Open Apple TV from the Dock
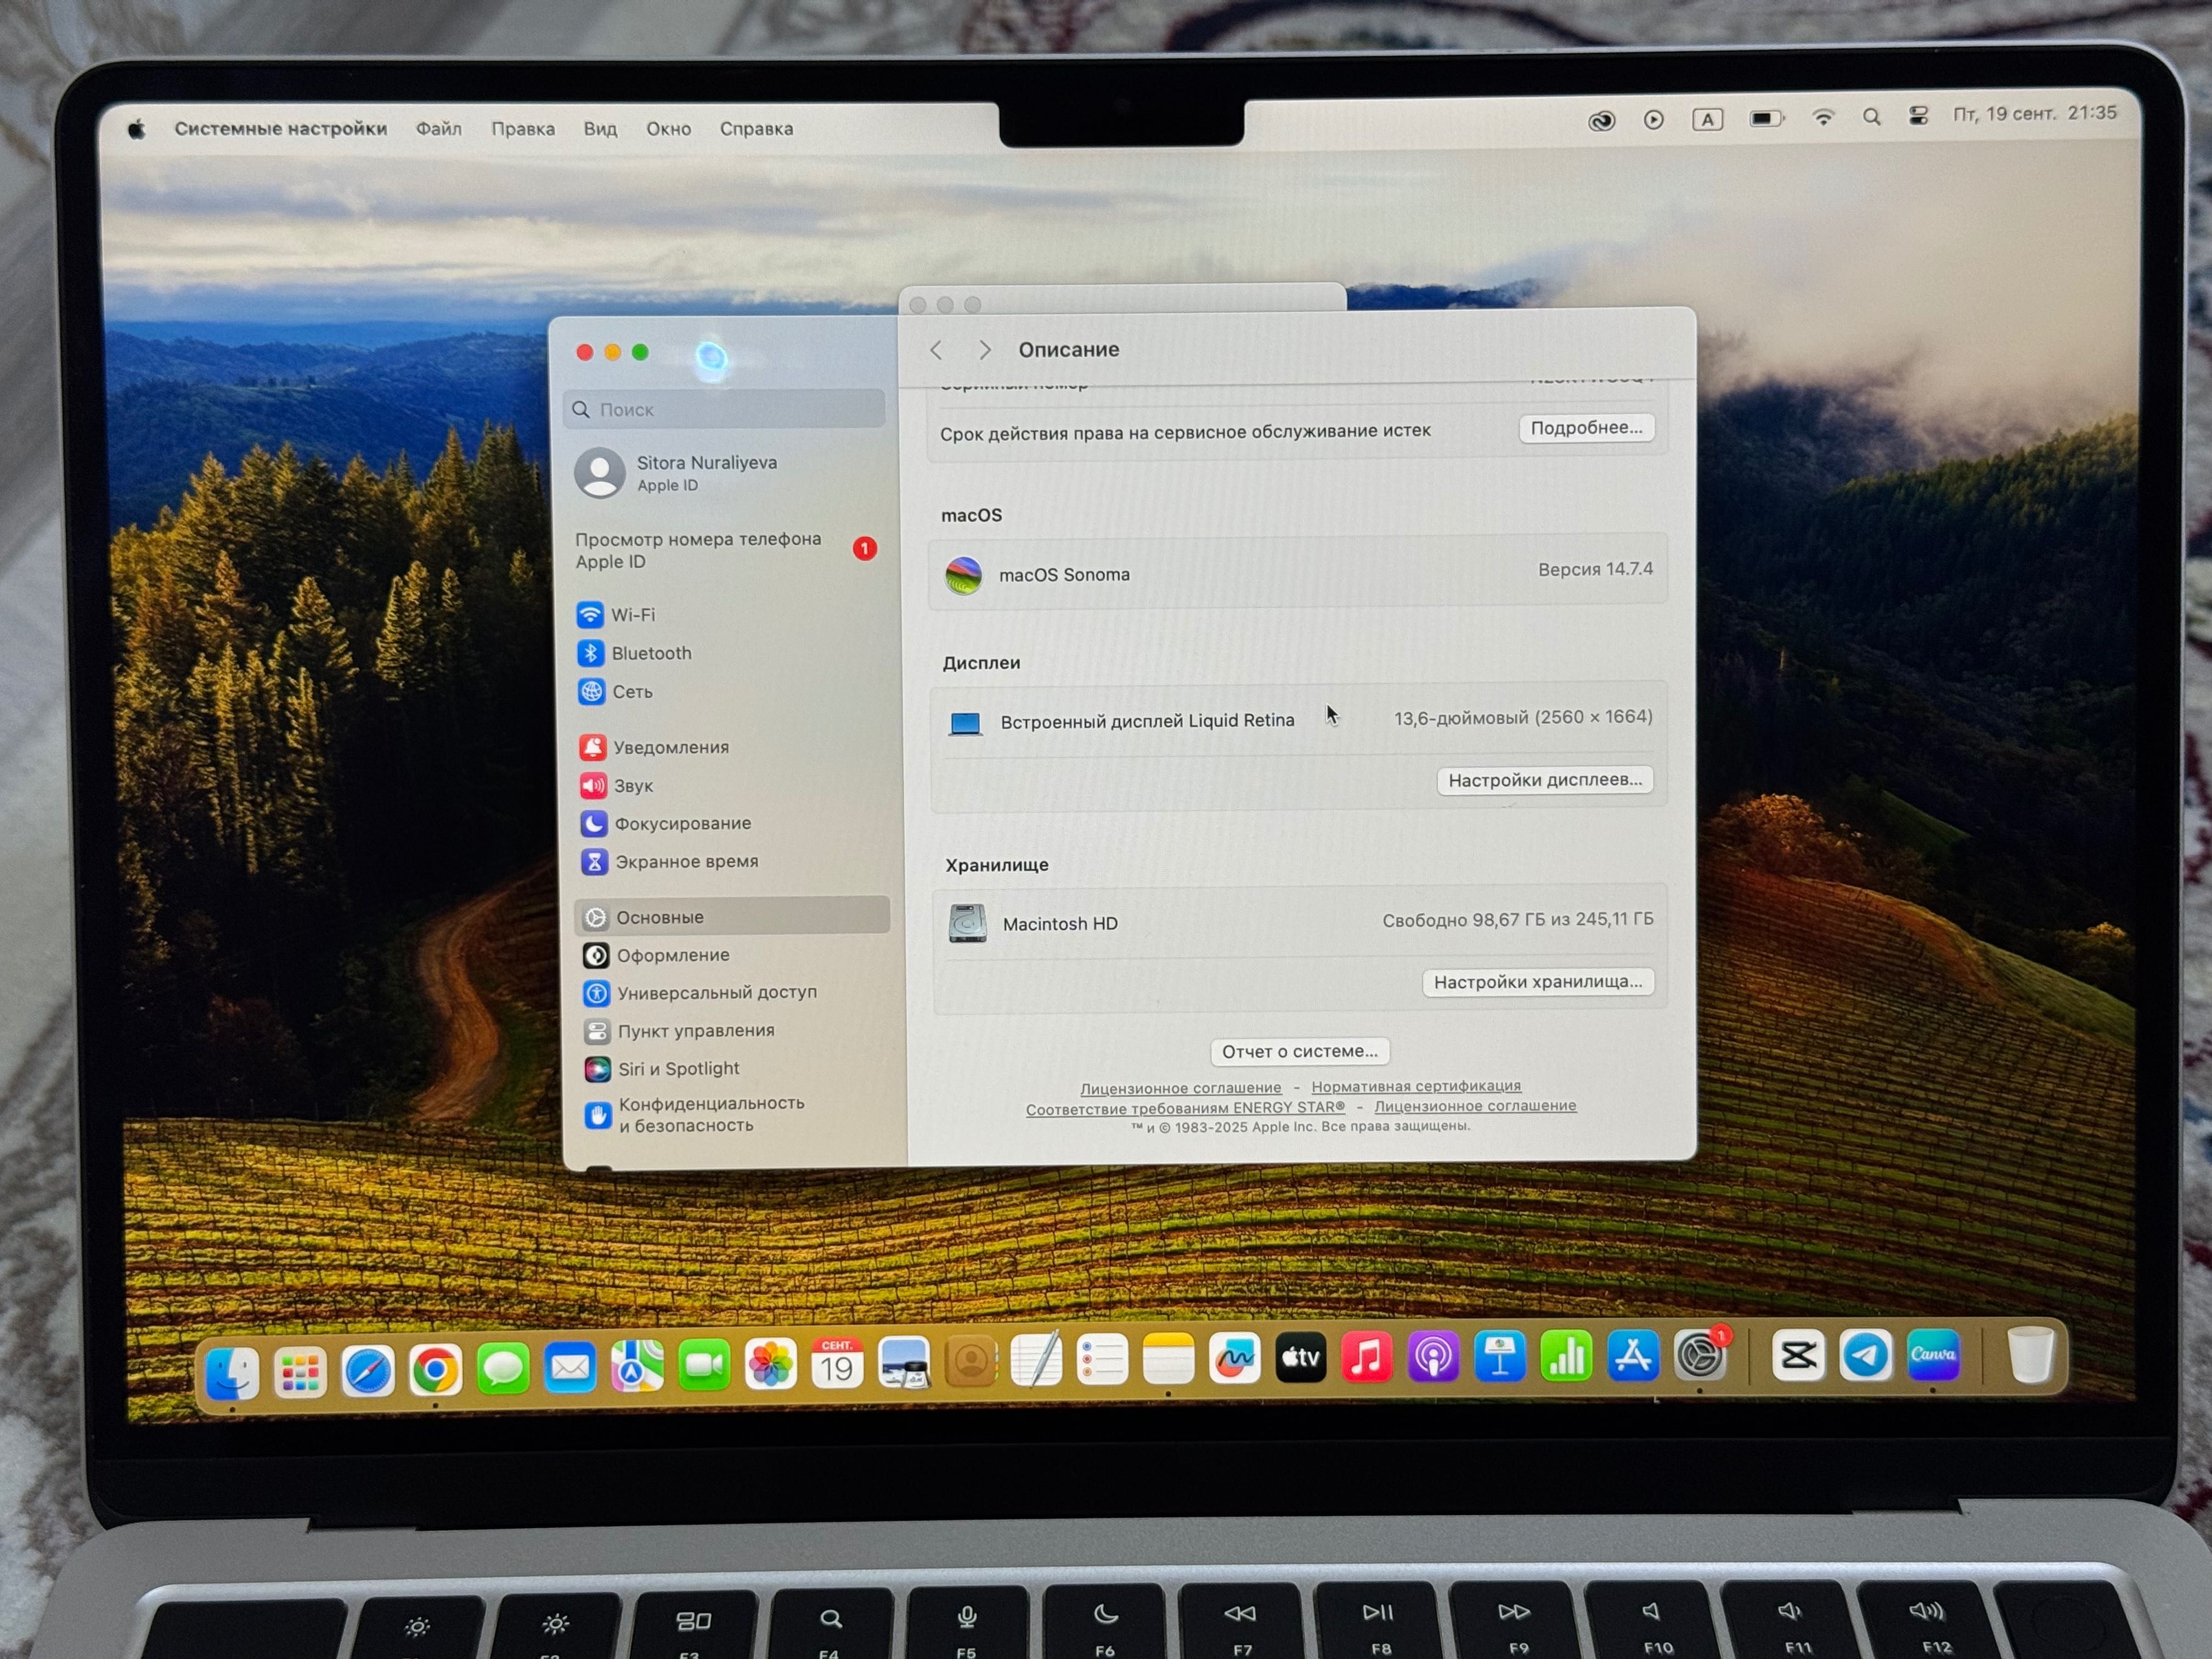This screenshot has width=2212, height=1659. click(1301, 1358)
